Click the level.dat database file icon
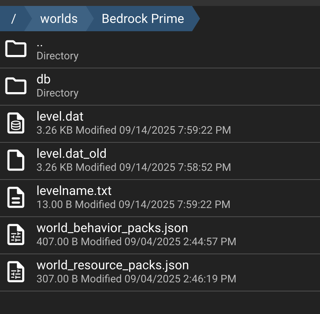Viewport: 320px width, 314px height. pyautogui.click(x=16, y=123)
